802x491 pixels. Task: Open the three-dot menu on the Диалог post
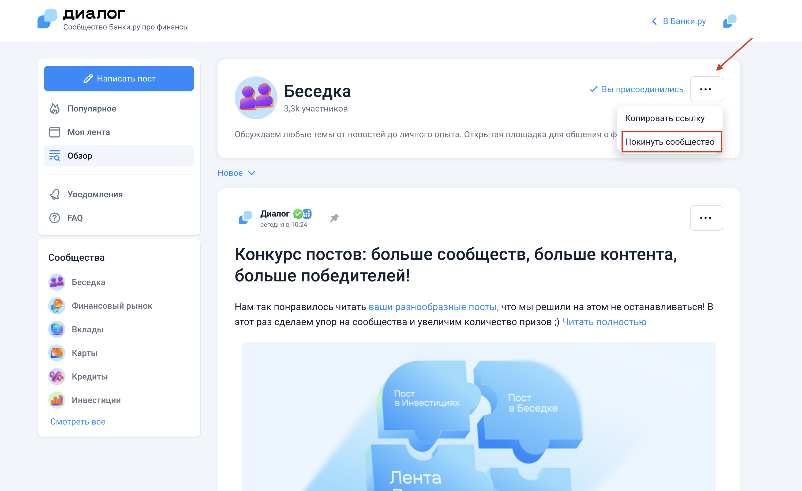click(706, 218)
